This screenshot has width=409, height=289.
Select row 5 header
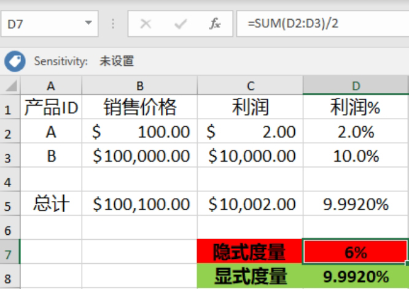click(9, 205)
